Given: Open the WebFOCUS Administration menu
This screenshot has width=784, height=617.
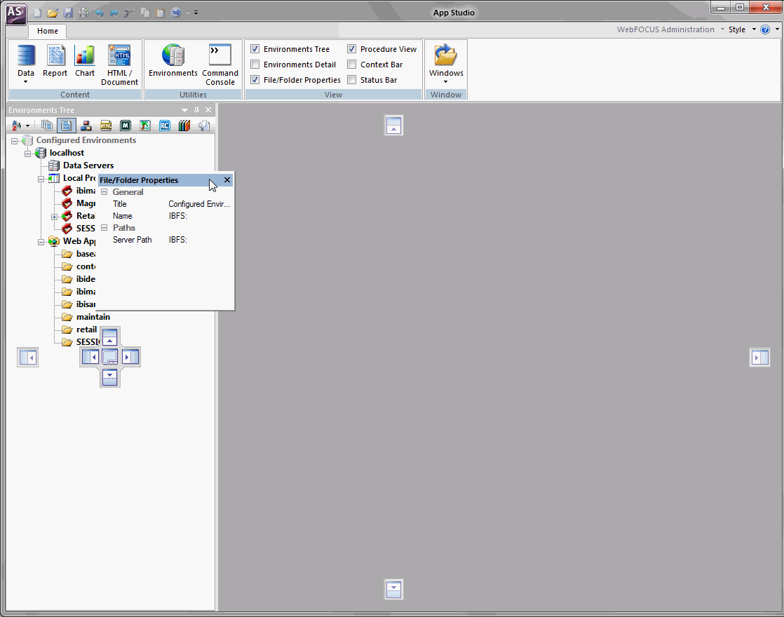Looking at the screenshot, I should (670, 29).
